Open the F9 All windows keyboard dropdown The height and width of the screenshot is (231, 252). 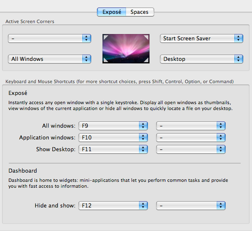(x=113, y=126)
